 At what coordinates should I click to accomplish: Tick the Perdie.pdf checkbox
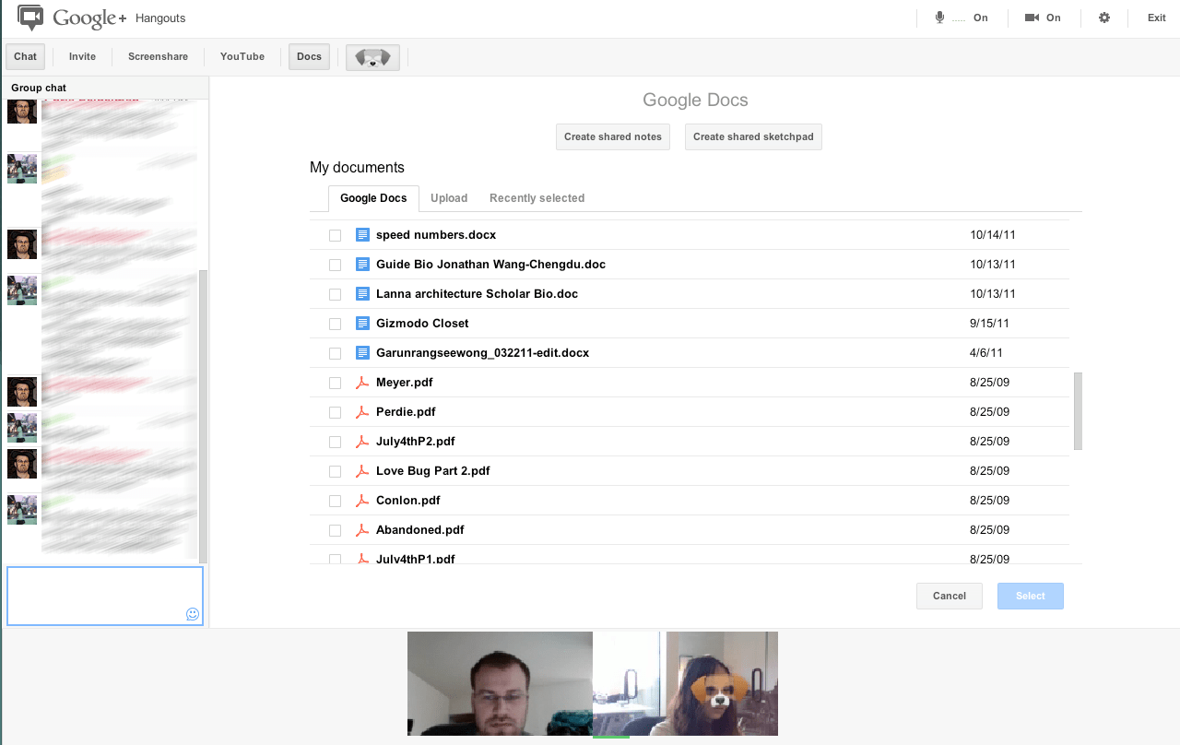click(x=335, y=413)
